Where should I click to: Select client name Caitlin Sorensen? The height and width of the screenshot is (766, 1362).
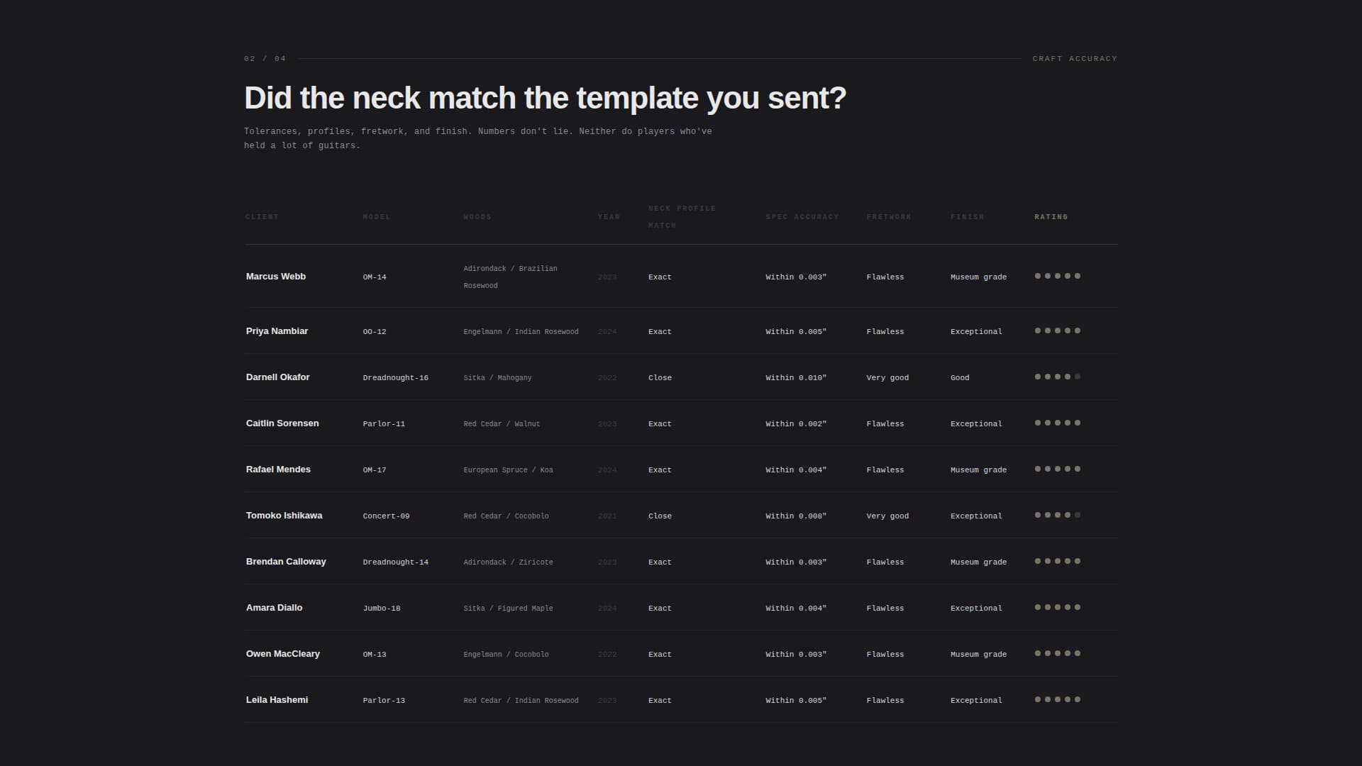[282, 423]
